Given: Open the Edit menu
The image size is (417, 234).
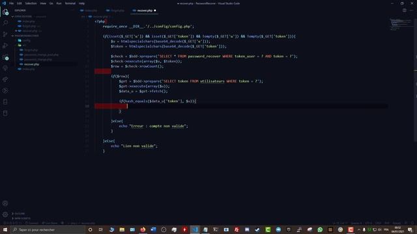Looking at the screenshot, I should click(x=20, y=3).
